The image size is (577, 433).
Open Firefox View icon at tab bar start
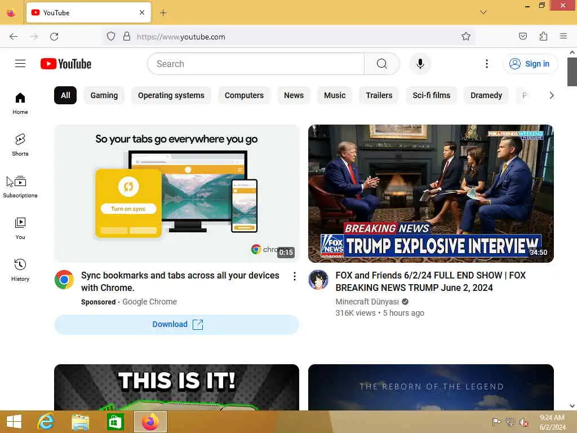[11, 13]
